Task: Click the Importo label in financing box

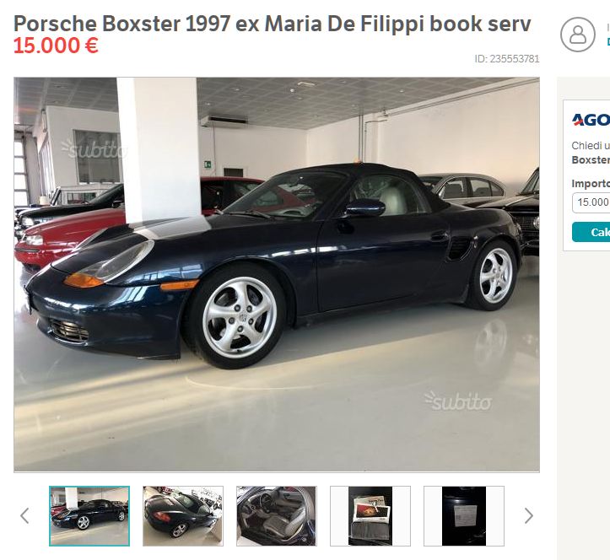Action: 591,184
